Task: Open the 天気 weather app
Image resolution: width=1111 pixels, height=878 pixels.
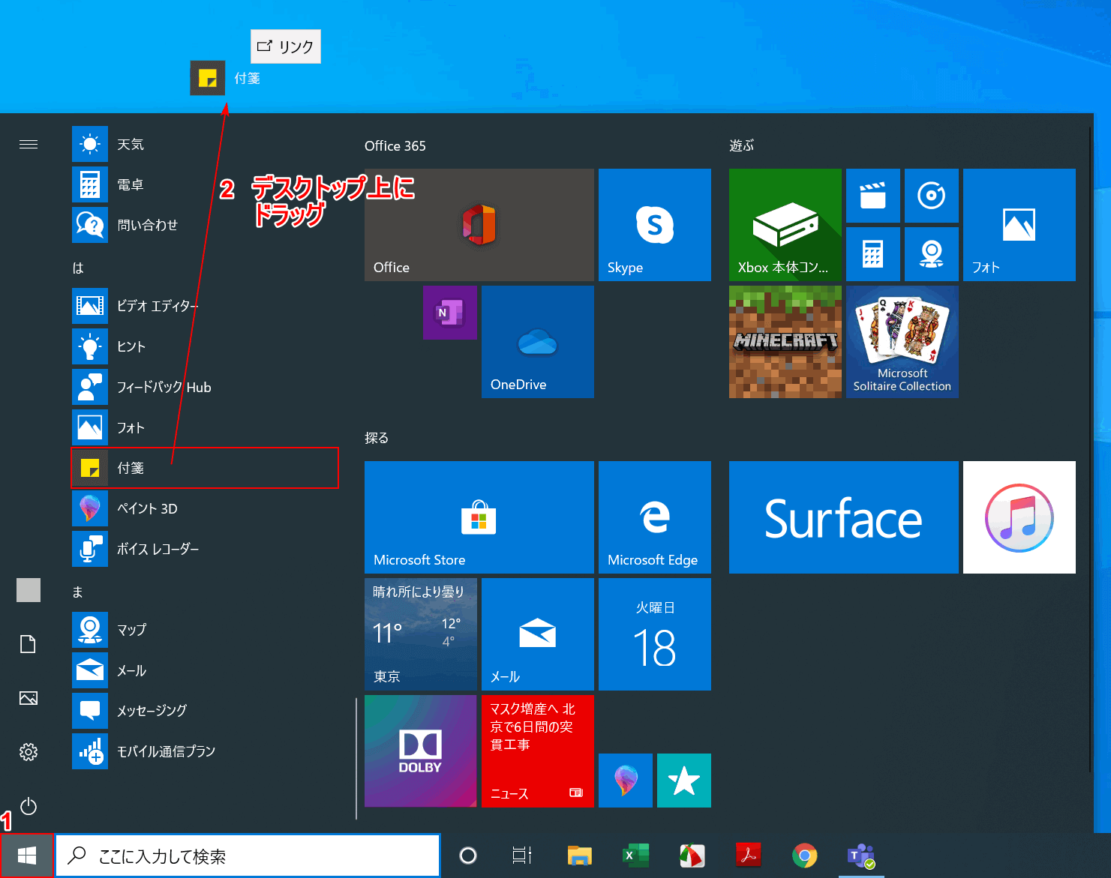Action: (x=205, y=144)
